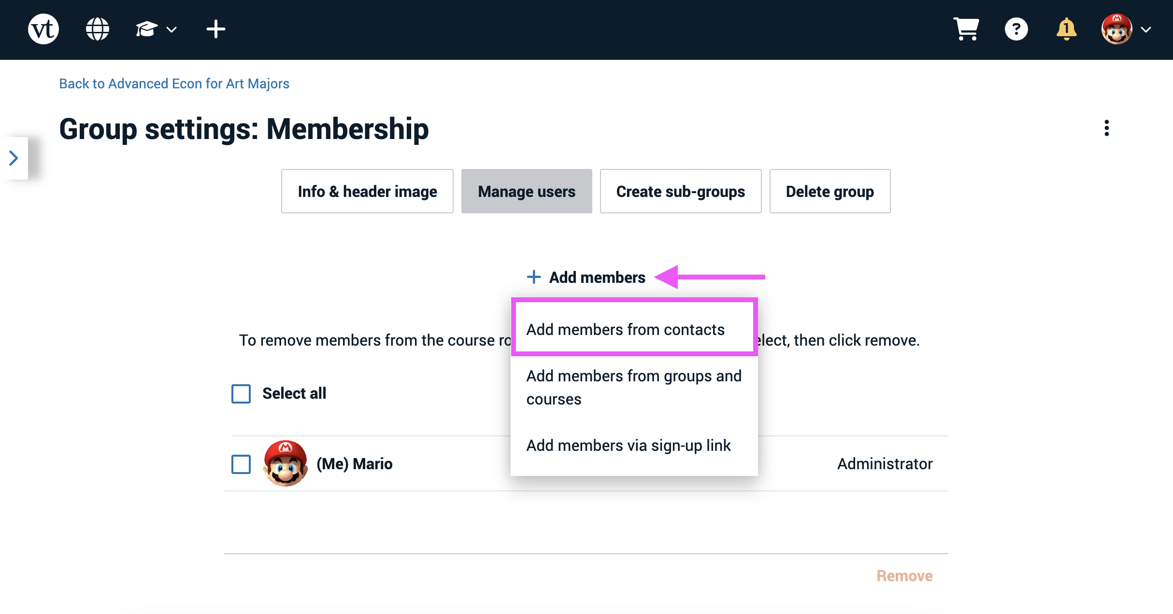Open the help question mark icon

(1016, 29)
